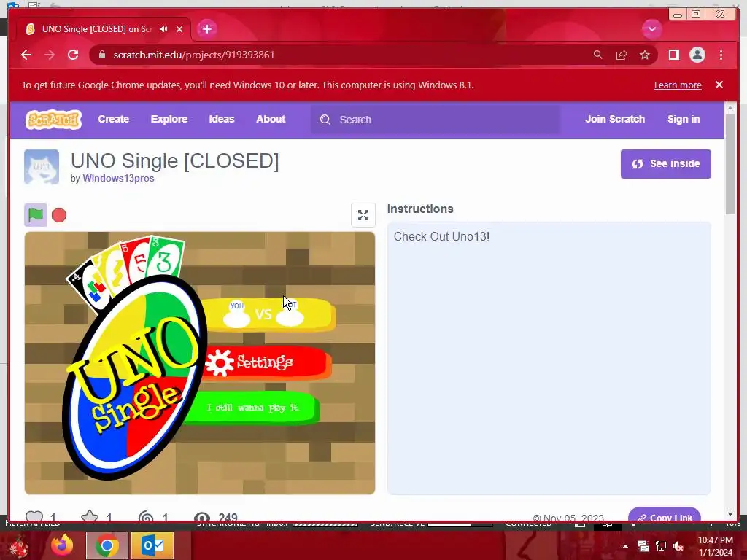Open Sign in on Scratch
The width and height of the screenshot is (747, 560).
click(683, 119)
